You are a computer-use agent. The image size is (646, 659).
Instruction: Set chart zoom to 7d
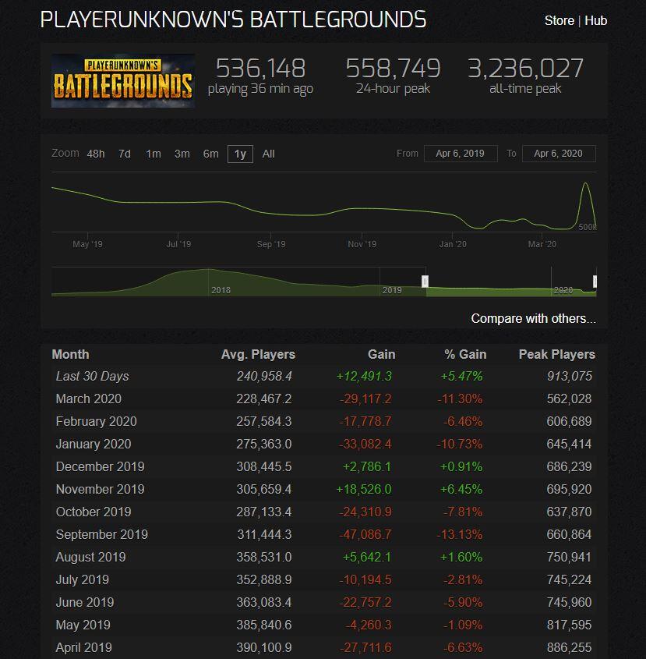125,154
